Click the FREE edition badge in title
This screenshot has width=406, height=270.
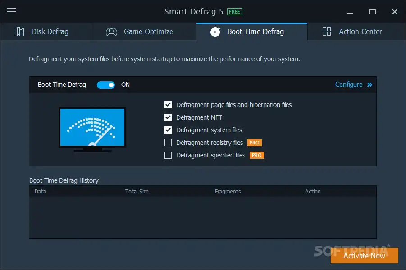234,12
